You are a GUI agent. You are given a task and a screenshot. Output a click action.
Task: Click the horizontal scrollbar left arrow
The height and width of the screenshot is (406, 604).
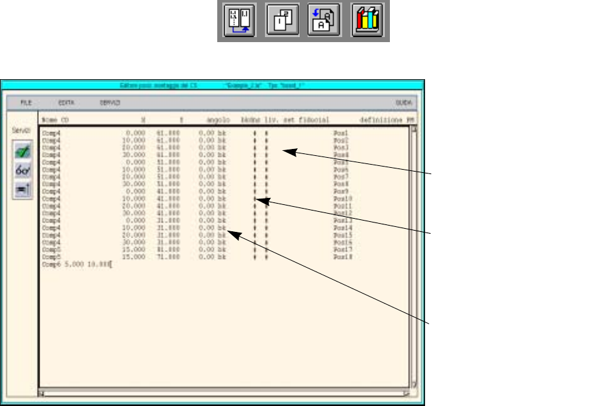click(x=41, y=393)
